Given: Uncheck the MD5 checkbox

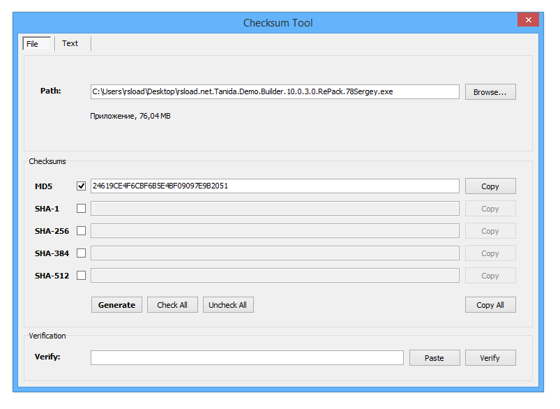Looking at the screenshot, I should (x=81, y=186).
